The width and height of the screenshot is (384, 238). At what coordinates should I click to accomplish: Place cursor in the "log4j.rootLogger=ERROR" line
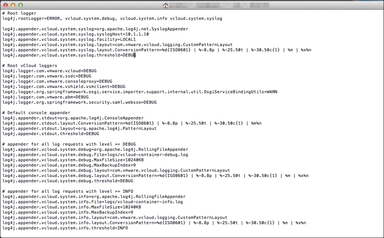pyautogui.click(x=113, y=18)
